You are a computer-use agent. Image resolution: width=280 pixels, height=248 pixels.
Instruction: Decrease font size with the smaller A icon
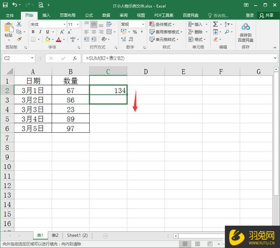click(69, 32)
